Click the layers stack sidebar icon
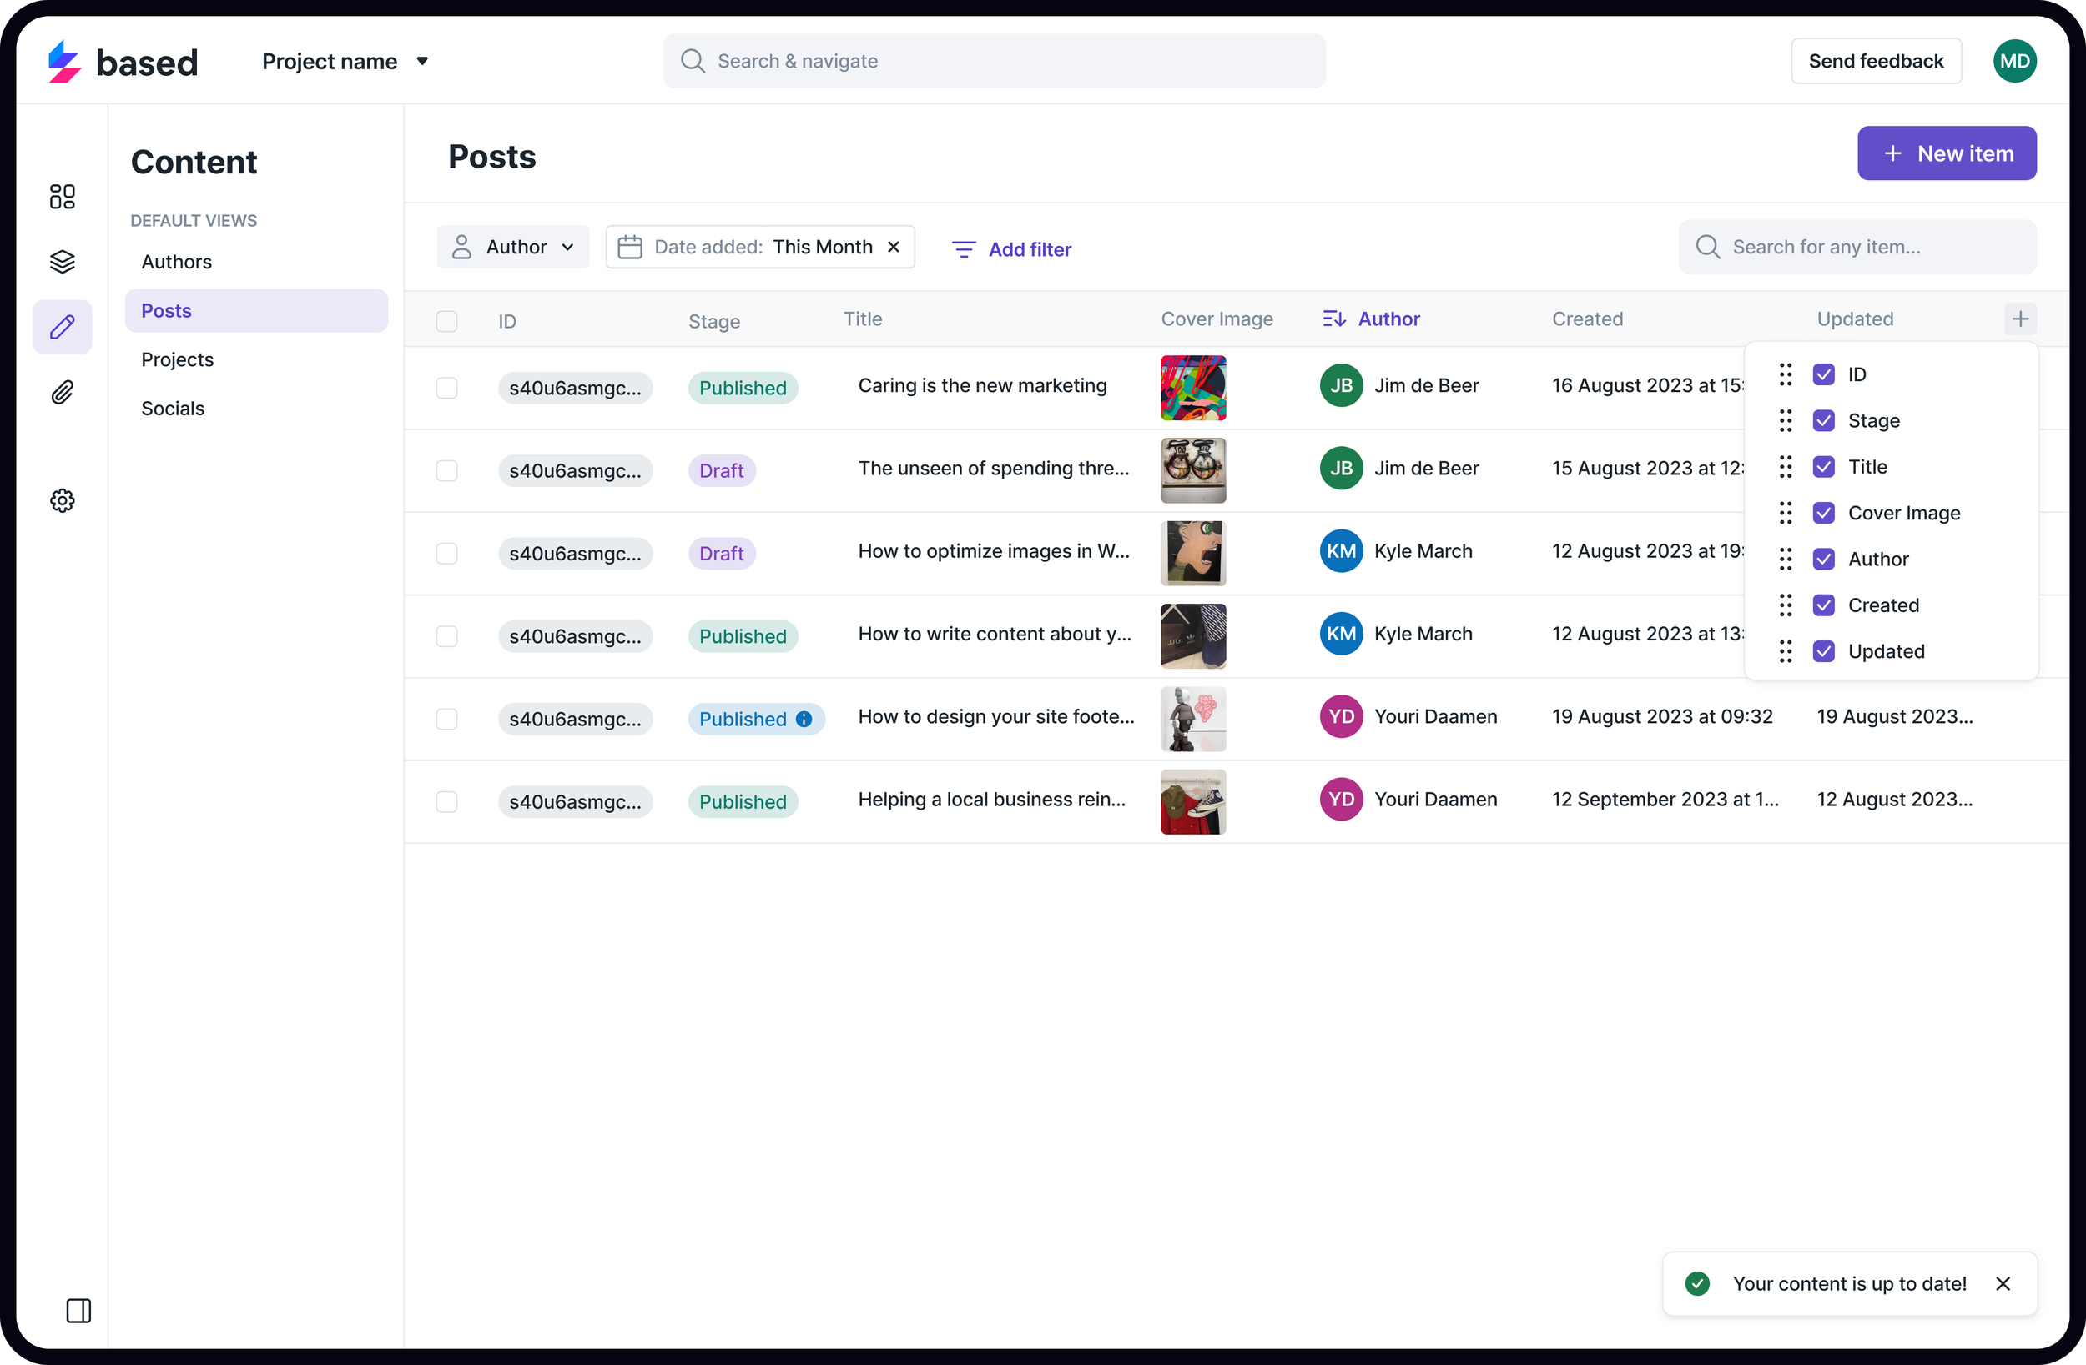 coord(63,261)
